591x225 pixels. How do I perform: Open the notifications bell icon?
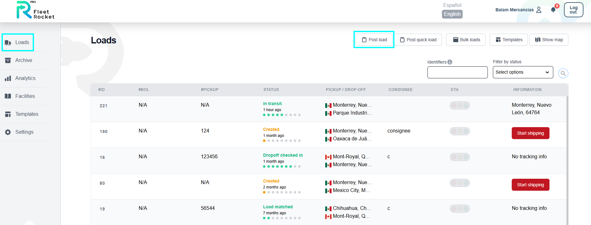pyautogui.click(x=553, y=10)
